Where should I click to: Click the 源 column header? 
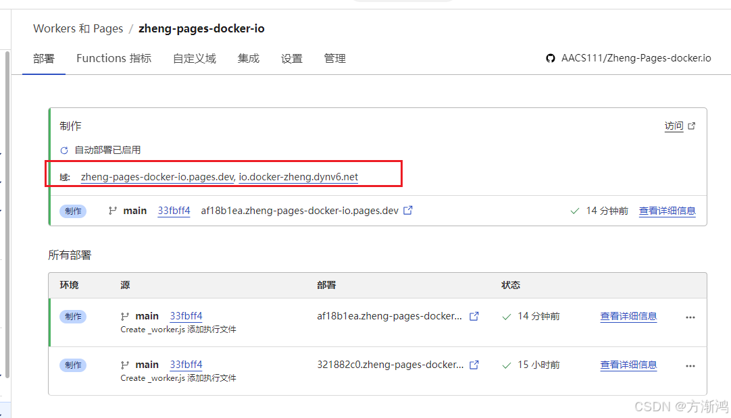(125, 285)
